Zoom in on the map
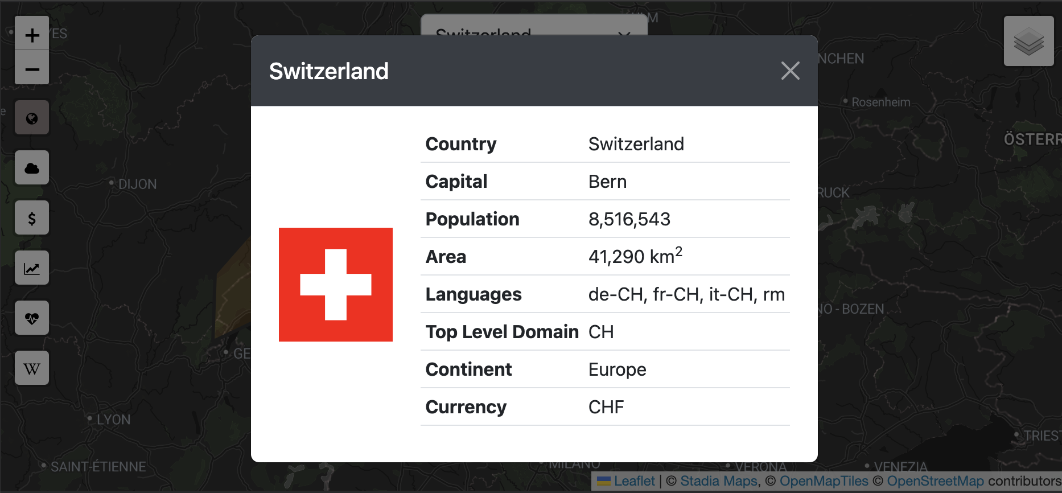 click(32, 35)
